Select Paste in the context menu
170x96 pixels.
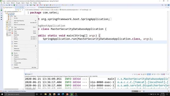pos(25,31)
